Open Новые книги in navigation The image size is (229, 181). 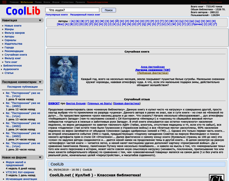(x=13, y=26)
